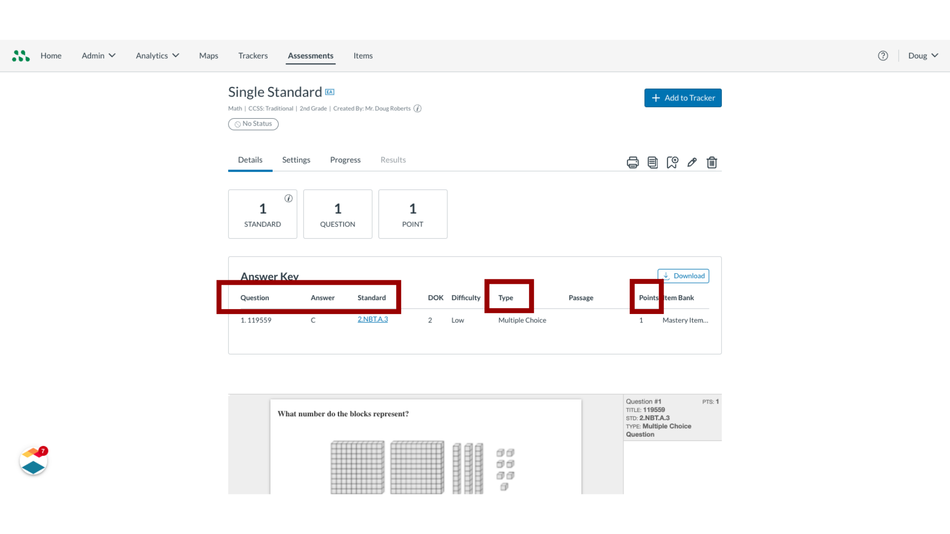950x534 pixels.
Task: Click the delete trash icon
Action: click(x=712, y=162)
